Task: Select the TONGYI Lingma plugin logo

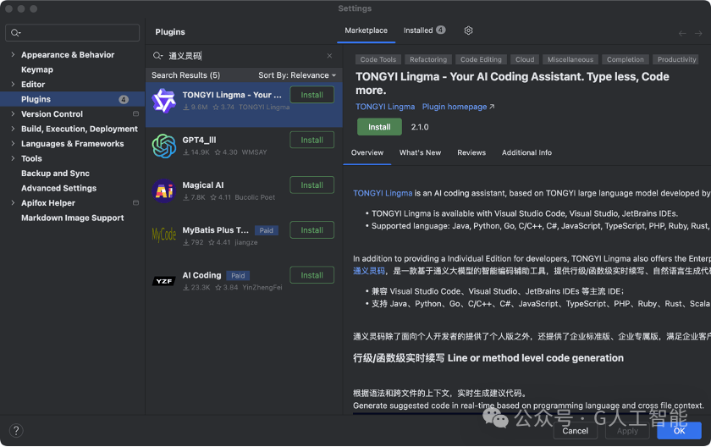Action: 163,101
